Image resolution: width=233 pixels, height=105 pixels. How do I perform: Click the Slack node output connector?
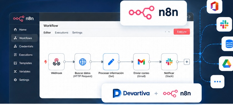click(177, 62)
